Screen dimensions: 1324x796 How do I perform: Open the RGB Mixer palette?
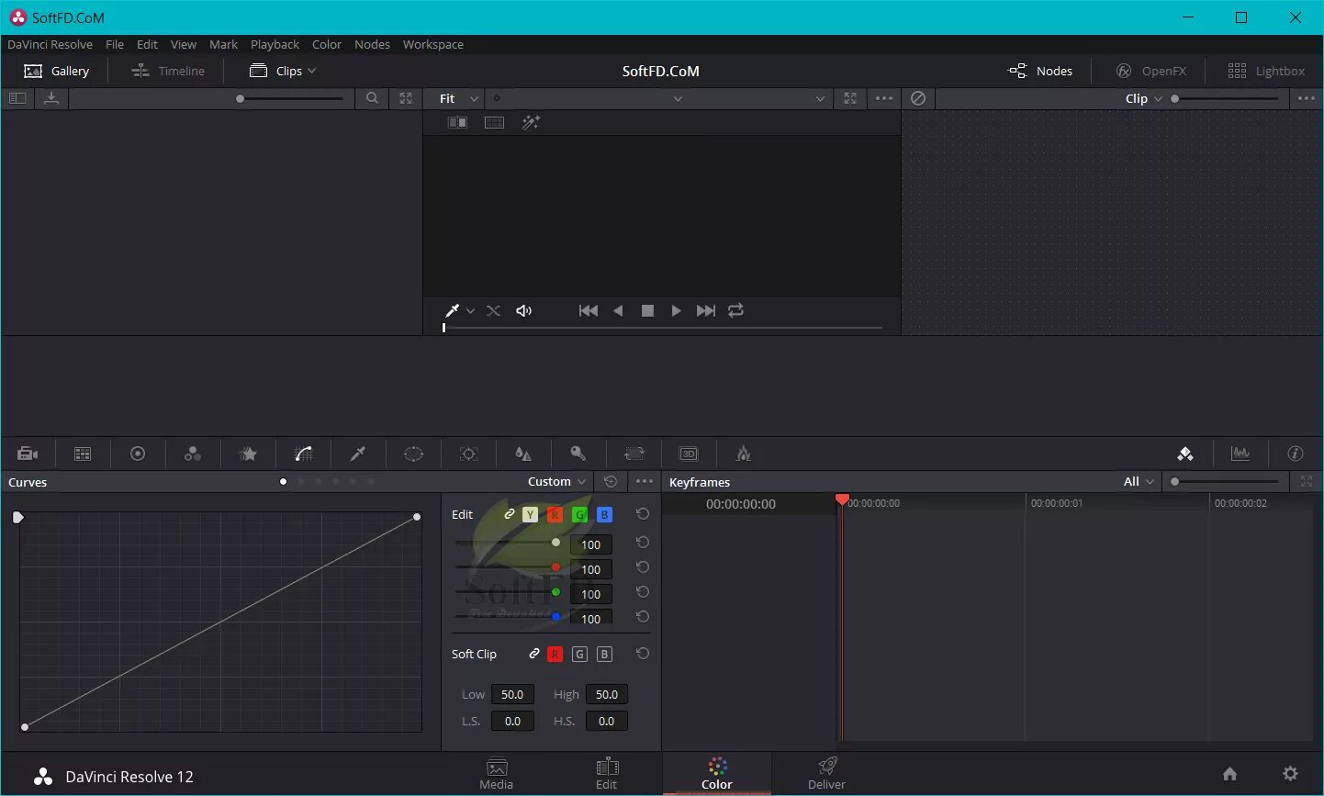click(193, 454)
